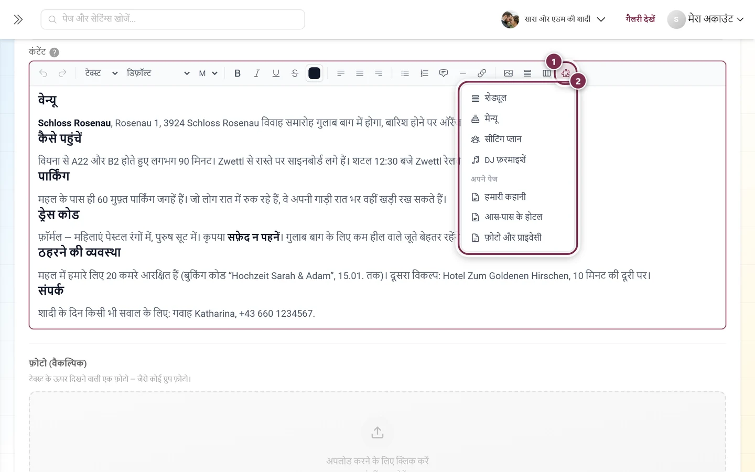The image size is (755, 472).
Task: Expand the सारा और एडम की शादी wedding switcher
Action: pyautogui.click(x=553, y=19)
